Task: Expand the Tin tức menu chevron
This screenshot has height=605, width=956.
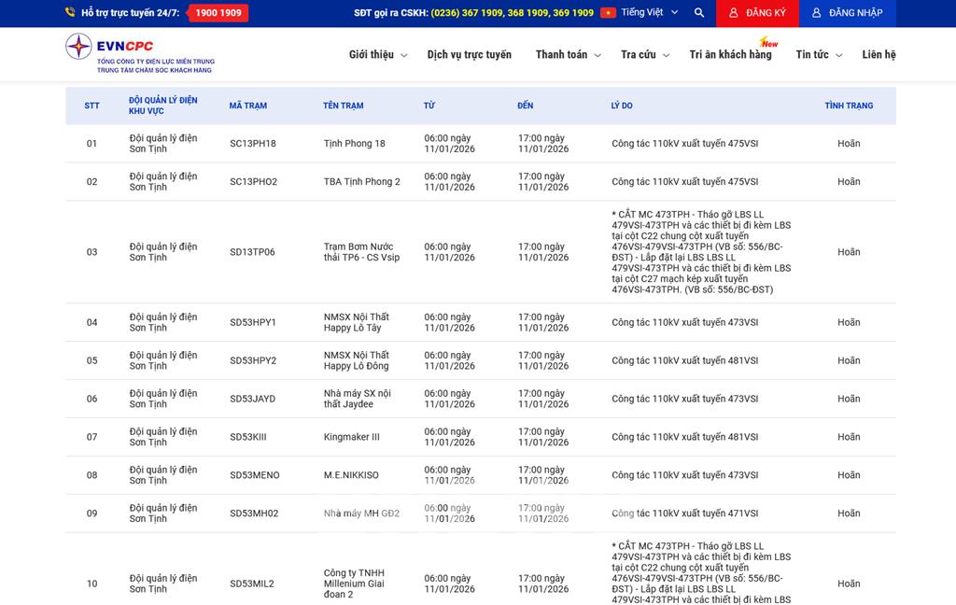Action: click(x=838, y=56)
